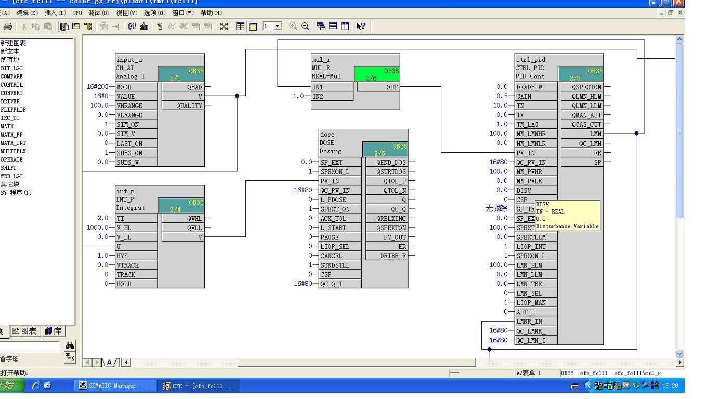Open the 调试(D) Debug menu
Viewport: 710px width, 399px height.
(98, 13)
